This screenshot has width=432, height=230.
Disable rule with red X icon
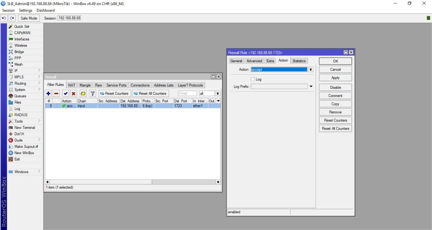73,94
